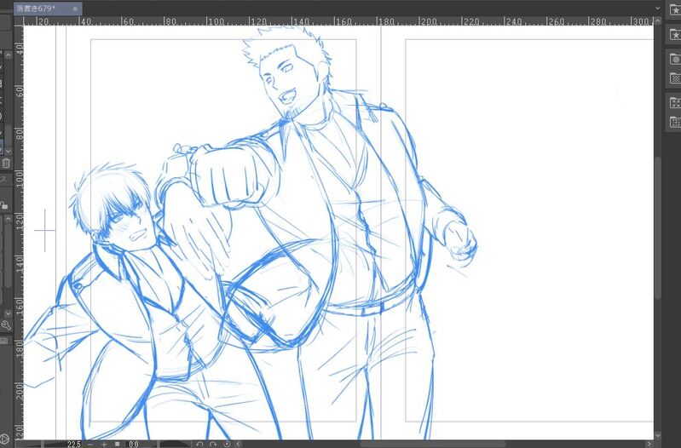Image resolution: width=681 pixels, height=448 pixels.
Task: Click the trash delete icon on left panel
Action: tap(6, 164)
